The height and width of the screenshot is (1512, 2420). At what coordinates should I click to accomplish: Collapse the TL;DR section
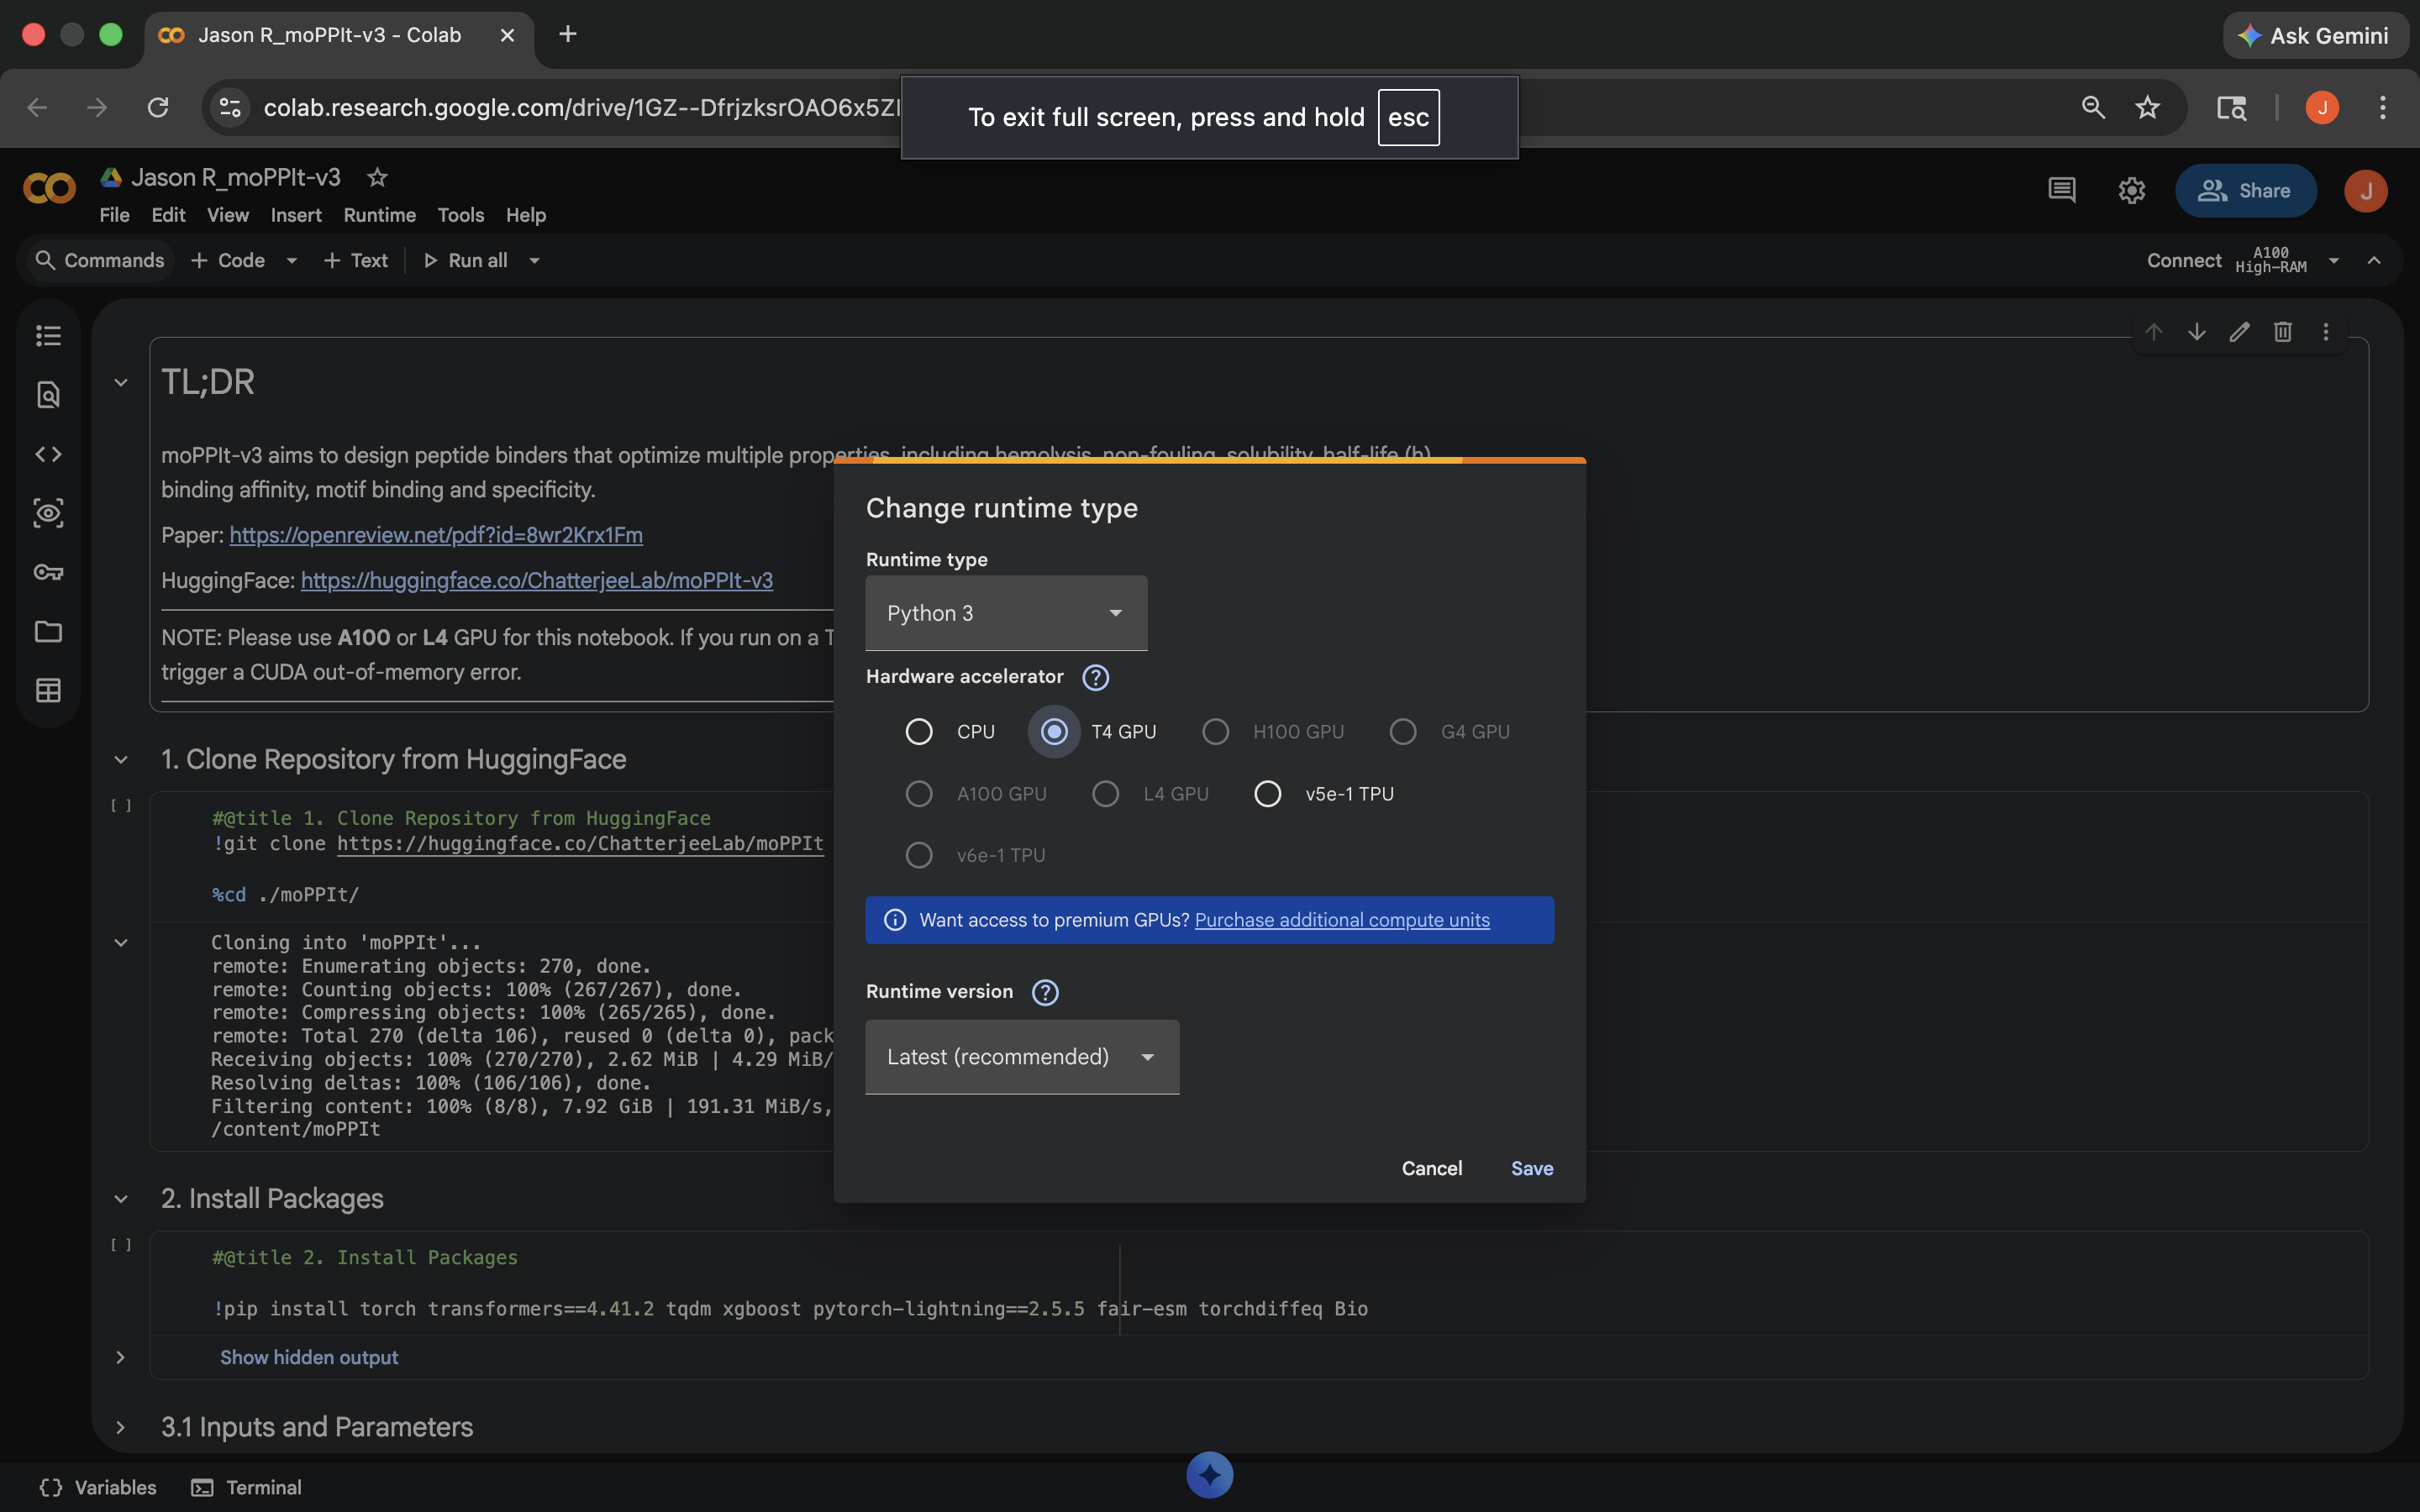(121, 382)
